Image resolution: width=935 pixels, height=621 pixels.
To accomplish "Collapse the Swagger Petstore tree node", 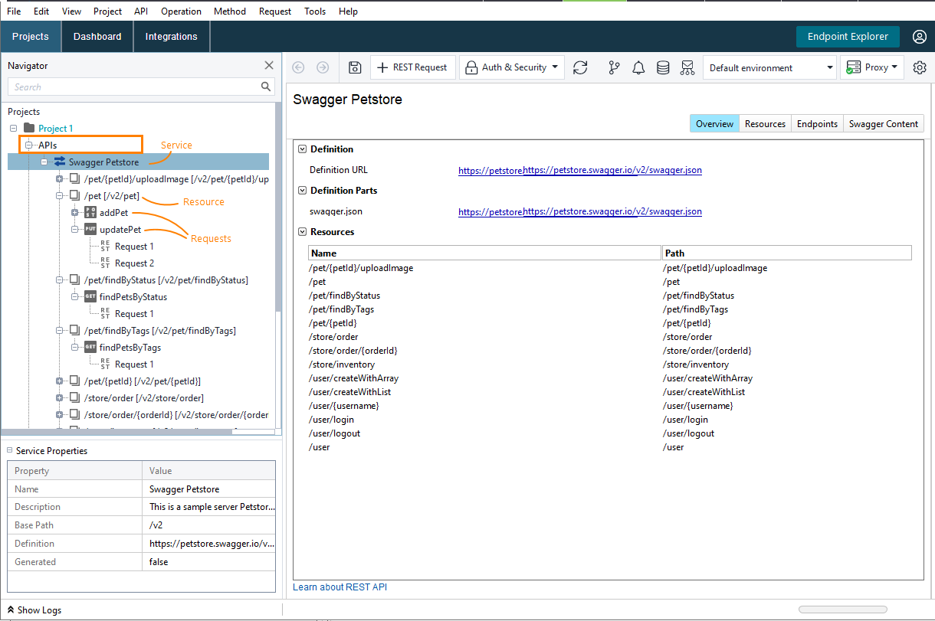I will [44, 162].
